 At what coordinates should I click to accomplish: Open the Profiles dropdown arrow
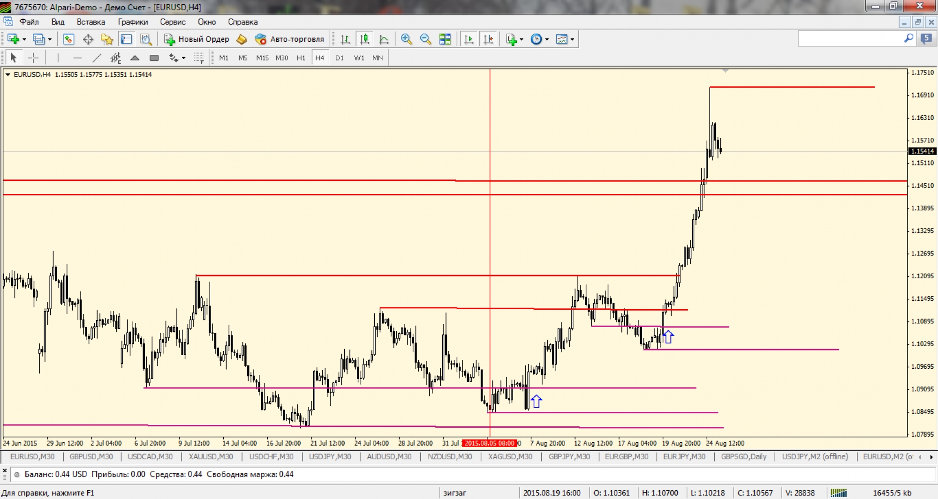click(x=50, y=39)
